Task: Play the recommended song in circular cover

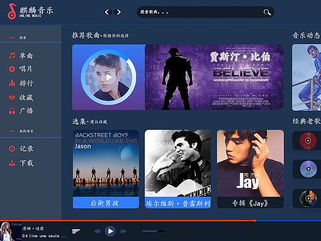Action: click(x=109, y=77)
